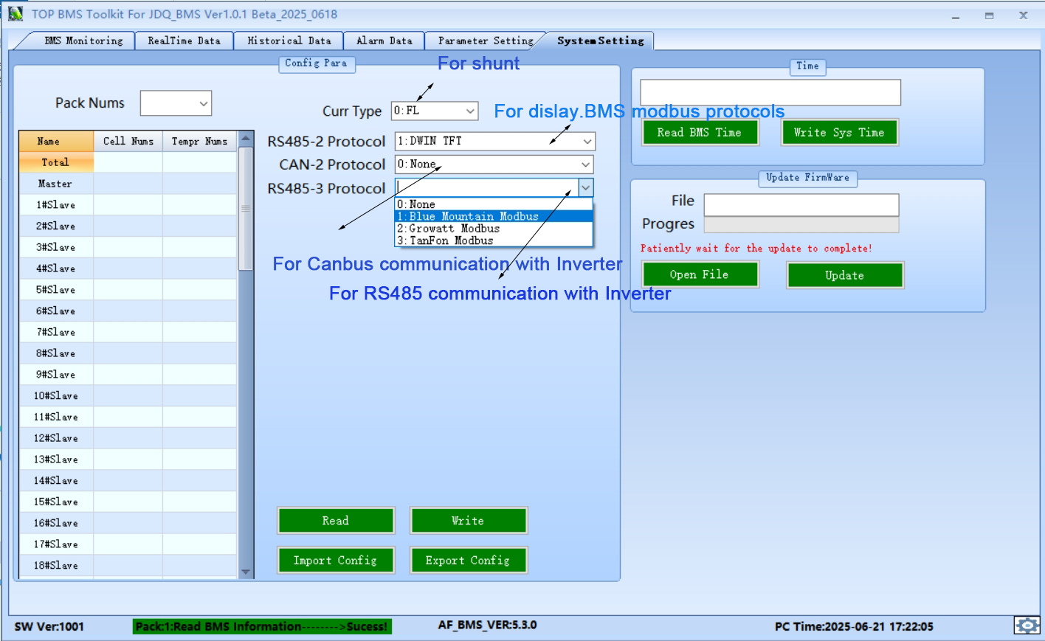This screenshot has width=1045, height=641.
Task: Open the RealTime Data tab
Action: click(x=184, y=41)
